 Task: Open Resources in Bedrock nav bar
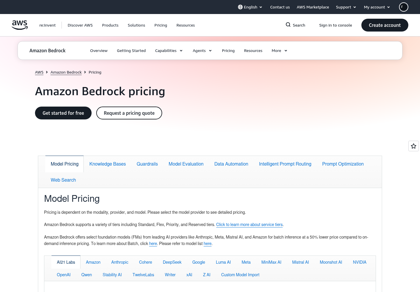(253, 51)
